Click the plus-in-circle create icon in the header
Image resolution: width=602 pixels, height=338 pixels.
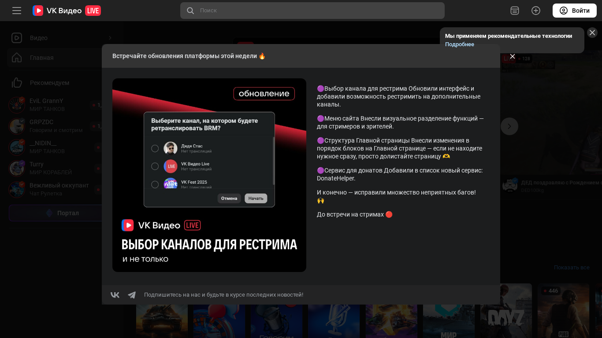[x=536, y=11]
